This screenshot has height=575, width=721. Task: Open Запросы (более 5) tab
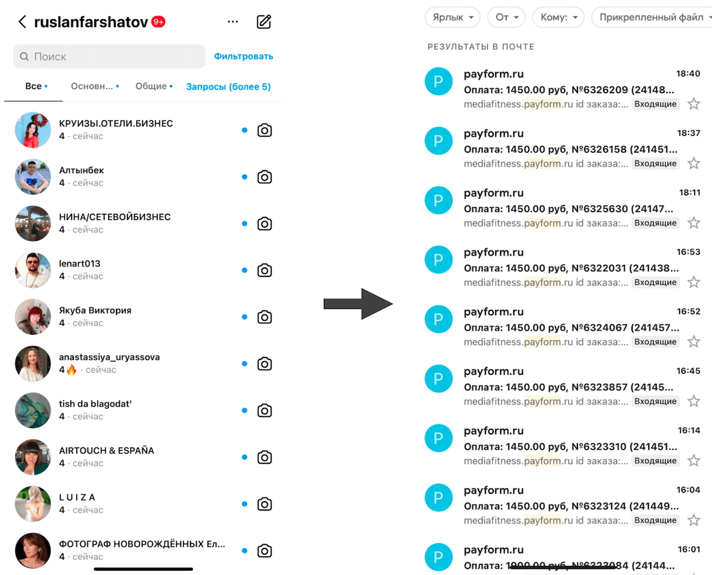228,87
